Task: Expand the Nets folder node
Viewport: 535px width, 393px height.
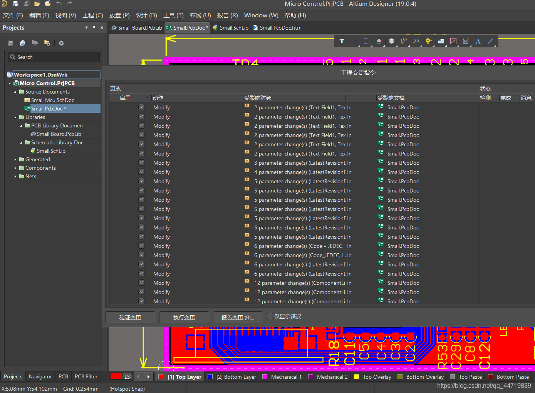Action: point(15,176)
